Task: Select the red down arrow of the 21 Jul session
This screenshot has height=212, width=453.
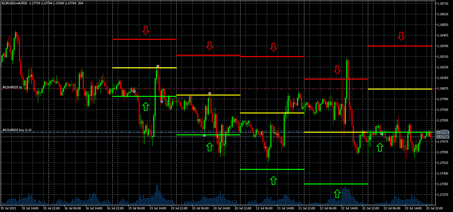Action: pyautogui.click(x=274, y=47)
